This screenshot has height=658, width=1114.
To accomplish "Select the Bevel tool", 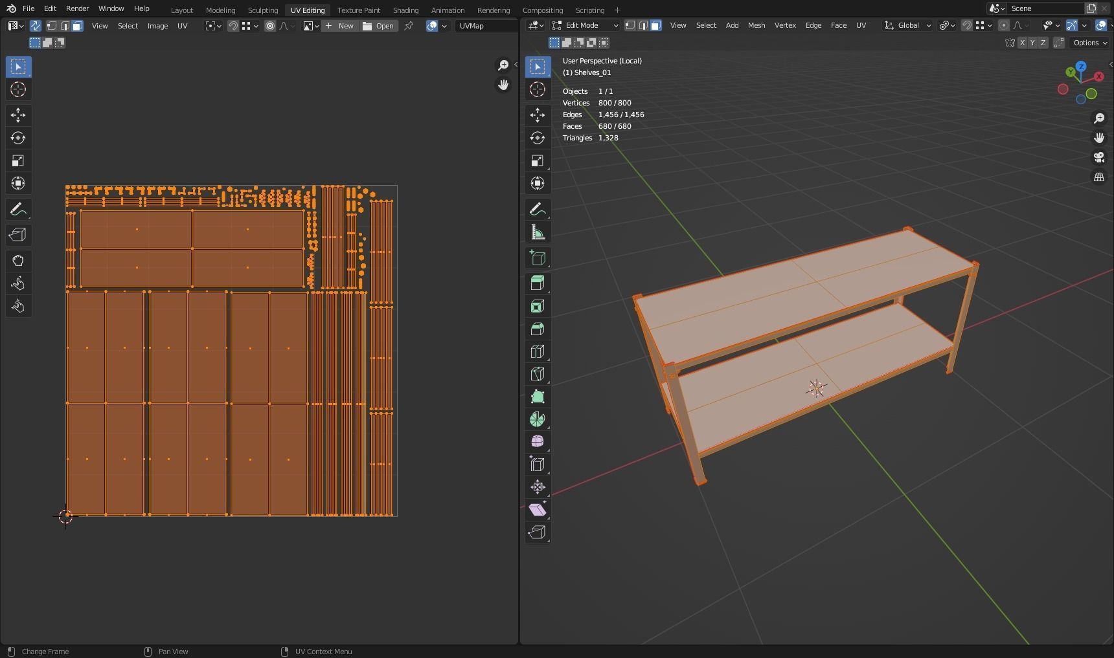I will (x=538, y=329).
